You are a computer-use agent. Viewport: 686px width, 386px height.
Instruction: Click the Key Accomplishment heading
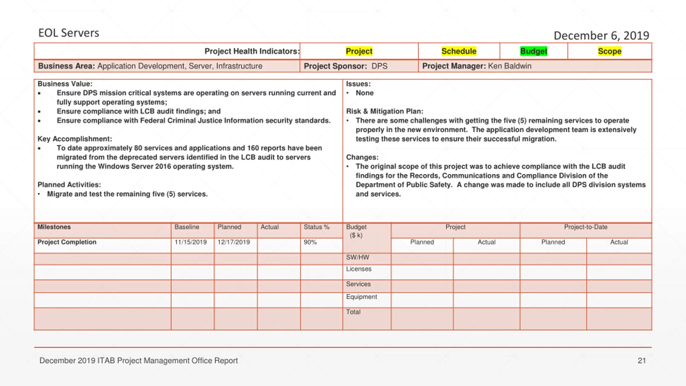[75, 139]
